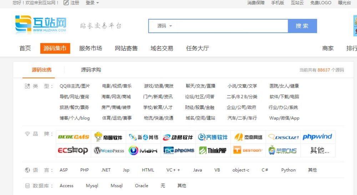
Task: Filter by Wap/微信/App type
Action: point(285,118)
